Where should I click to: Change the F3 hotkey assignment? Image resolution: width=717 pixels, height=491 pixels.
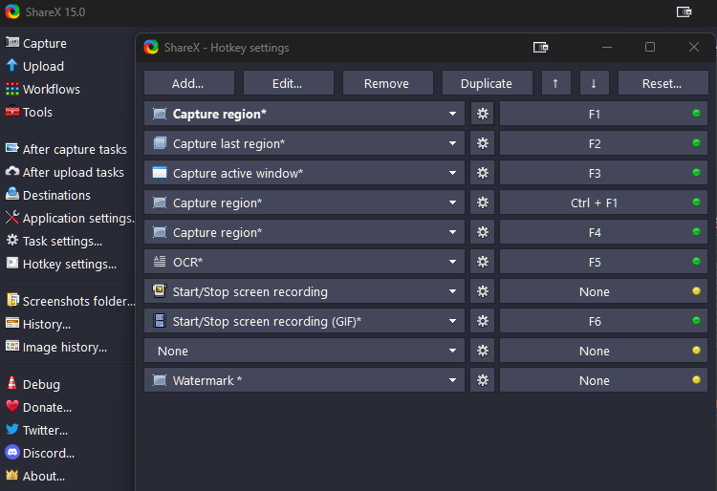click(x=603, y=173)
